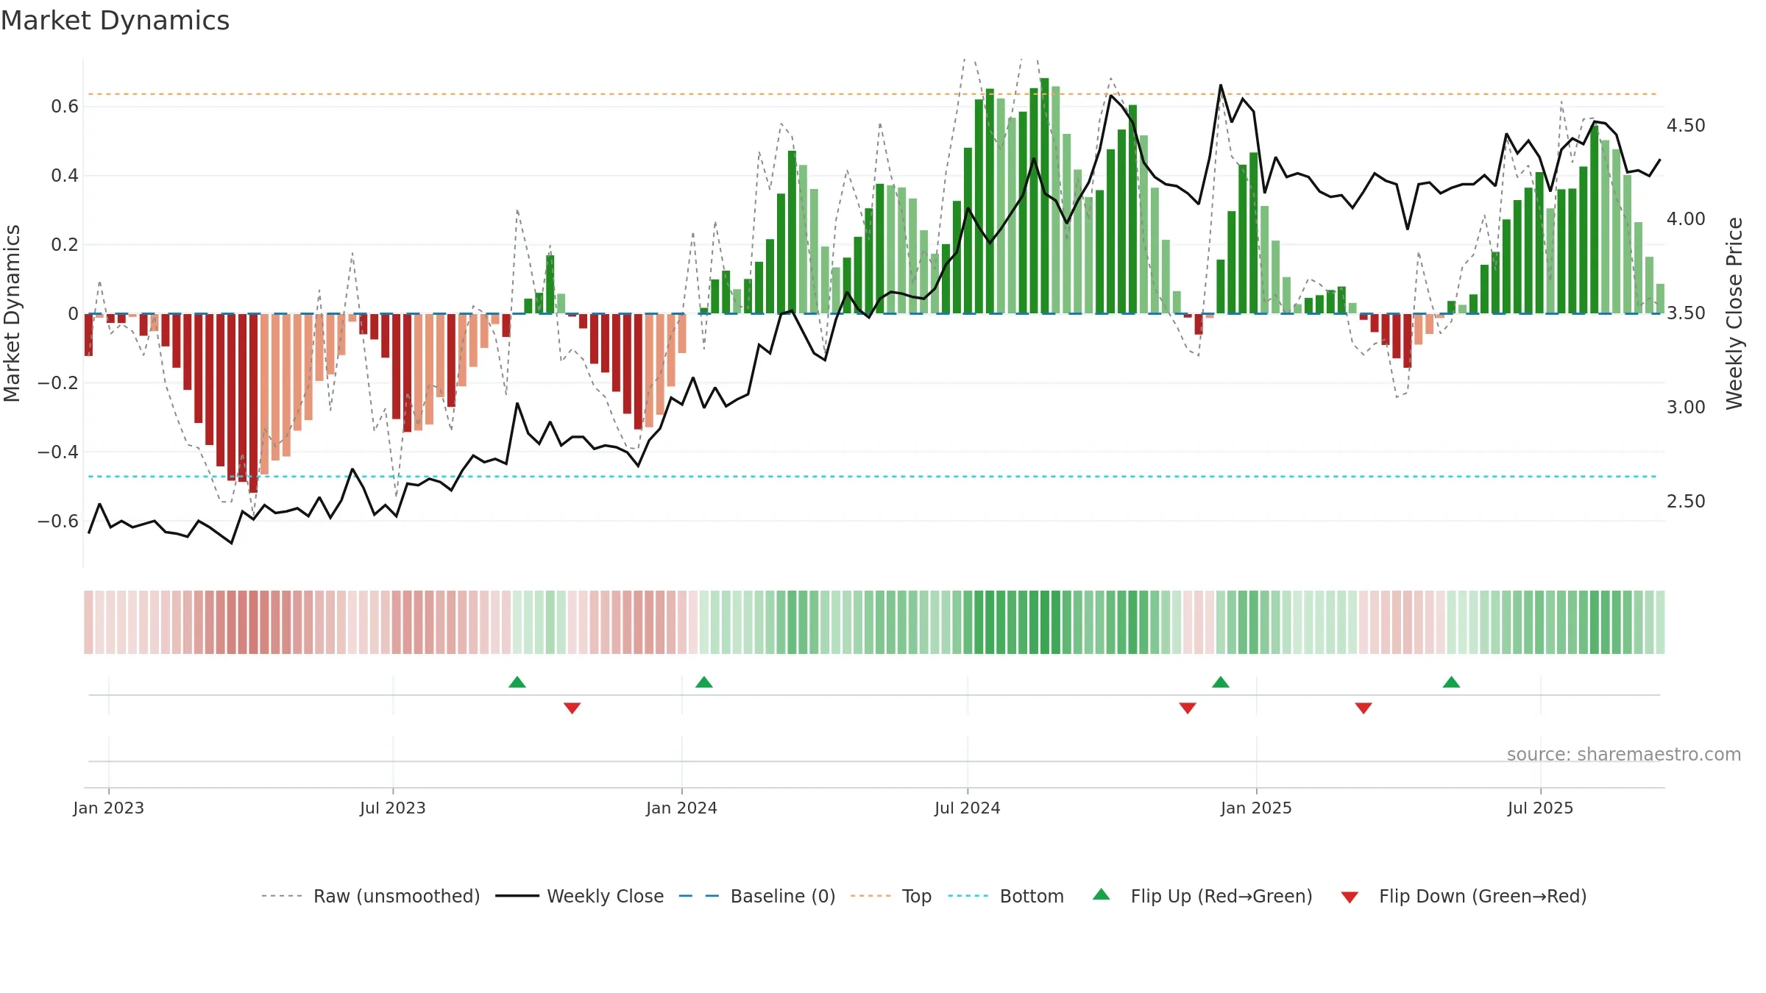
Task: Click the Market Dynamics vertical axis title
Action: (12, 313)
